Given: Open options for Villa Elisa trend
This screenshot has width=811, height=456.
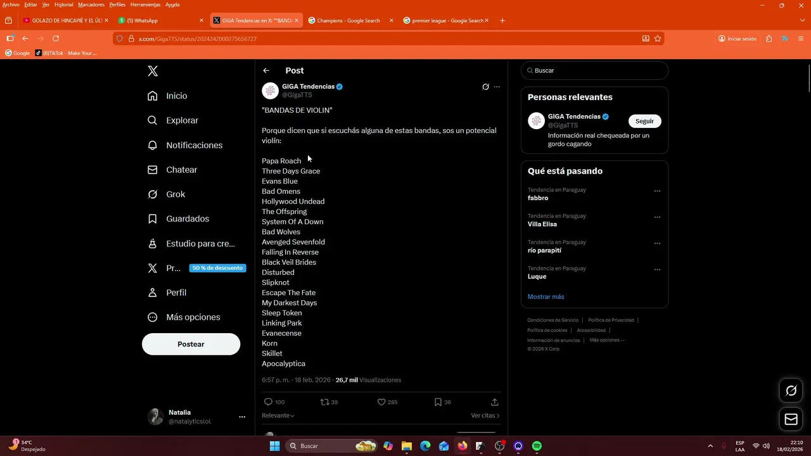Looking at the screenshot, I should (x=657, y=217).
